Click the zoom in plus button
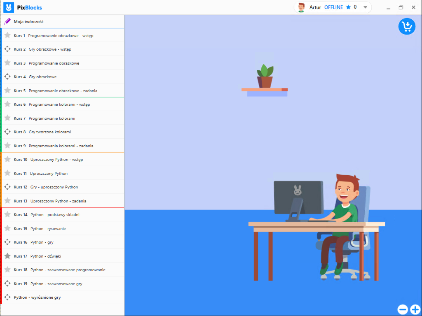This screenshot has height=316, width=422. pyautogui.click(x=415, y=309)
